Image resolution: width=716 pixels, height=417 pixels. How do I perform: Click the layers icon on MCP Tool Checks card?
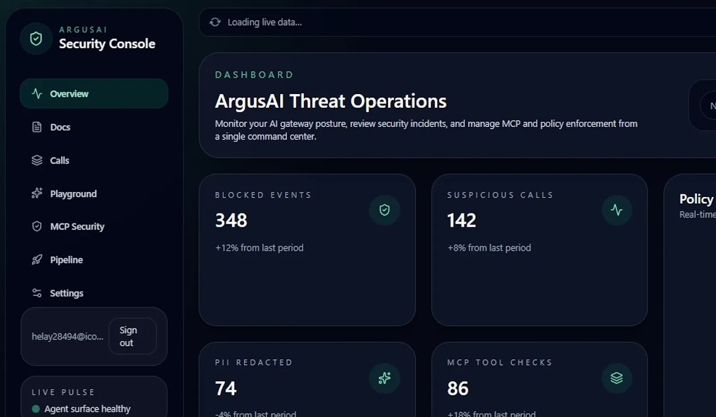[617, 378]
